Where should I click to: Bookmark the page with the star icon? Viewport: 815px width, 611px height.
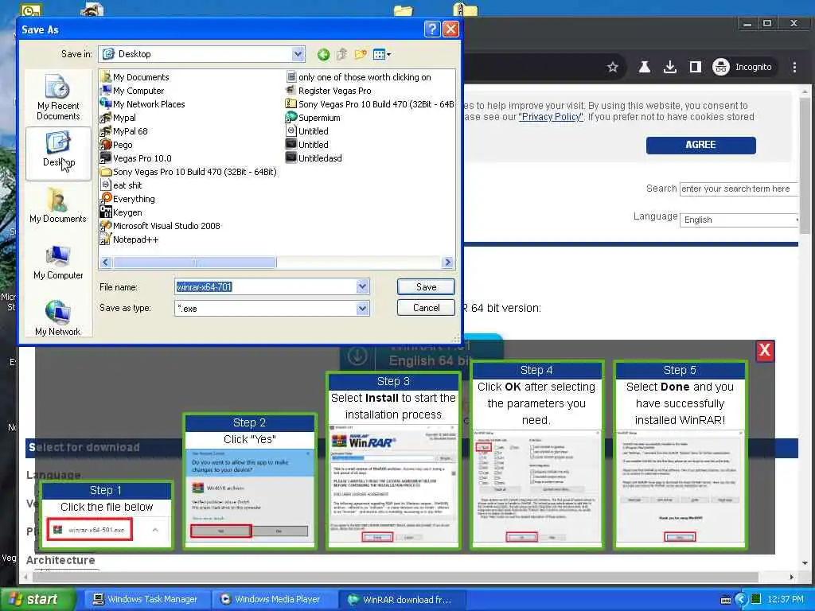pos(613,67)
